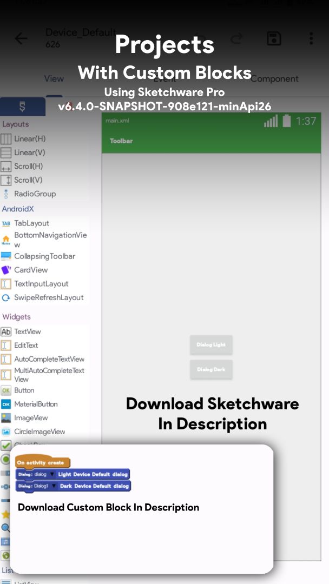The height and width of the screenshot is (584, 329).
Task: Open the palette tab with S icon
Action: tap(22, 107)
